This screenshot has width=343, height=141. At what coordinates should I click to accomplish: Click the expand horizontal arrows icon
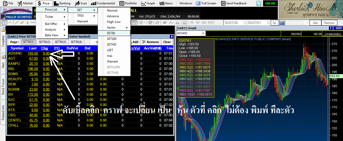pos(204,23)
